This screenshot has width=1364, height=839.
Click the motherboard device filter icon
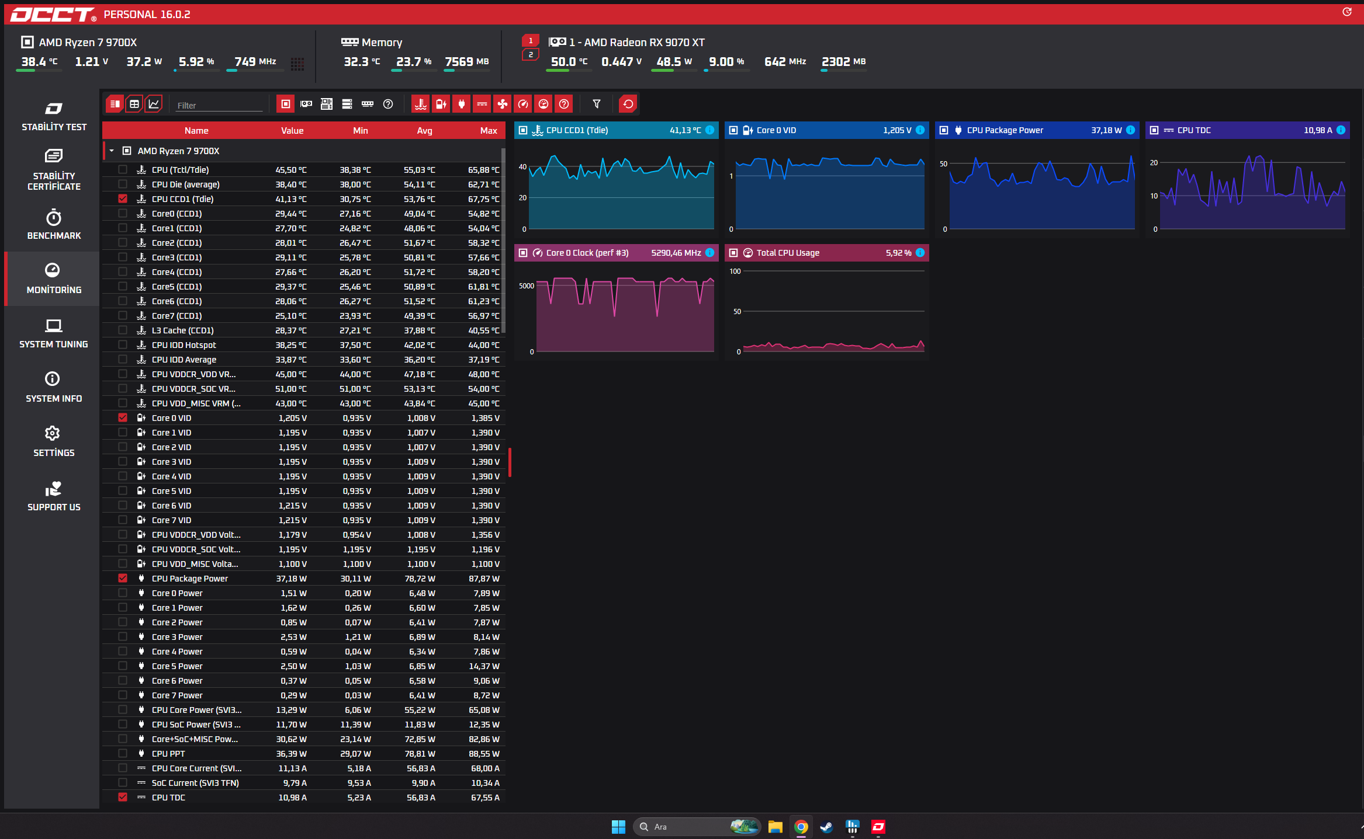tap(327, 105)
